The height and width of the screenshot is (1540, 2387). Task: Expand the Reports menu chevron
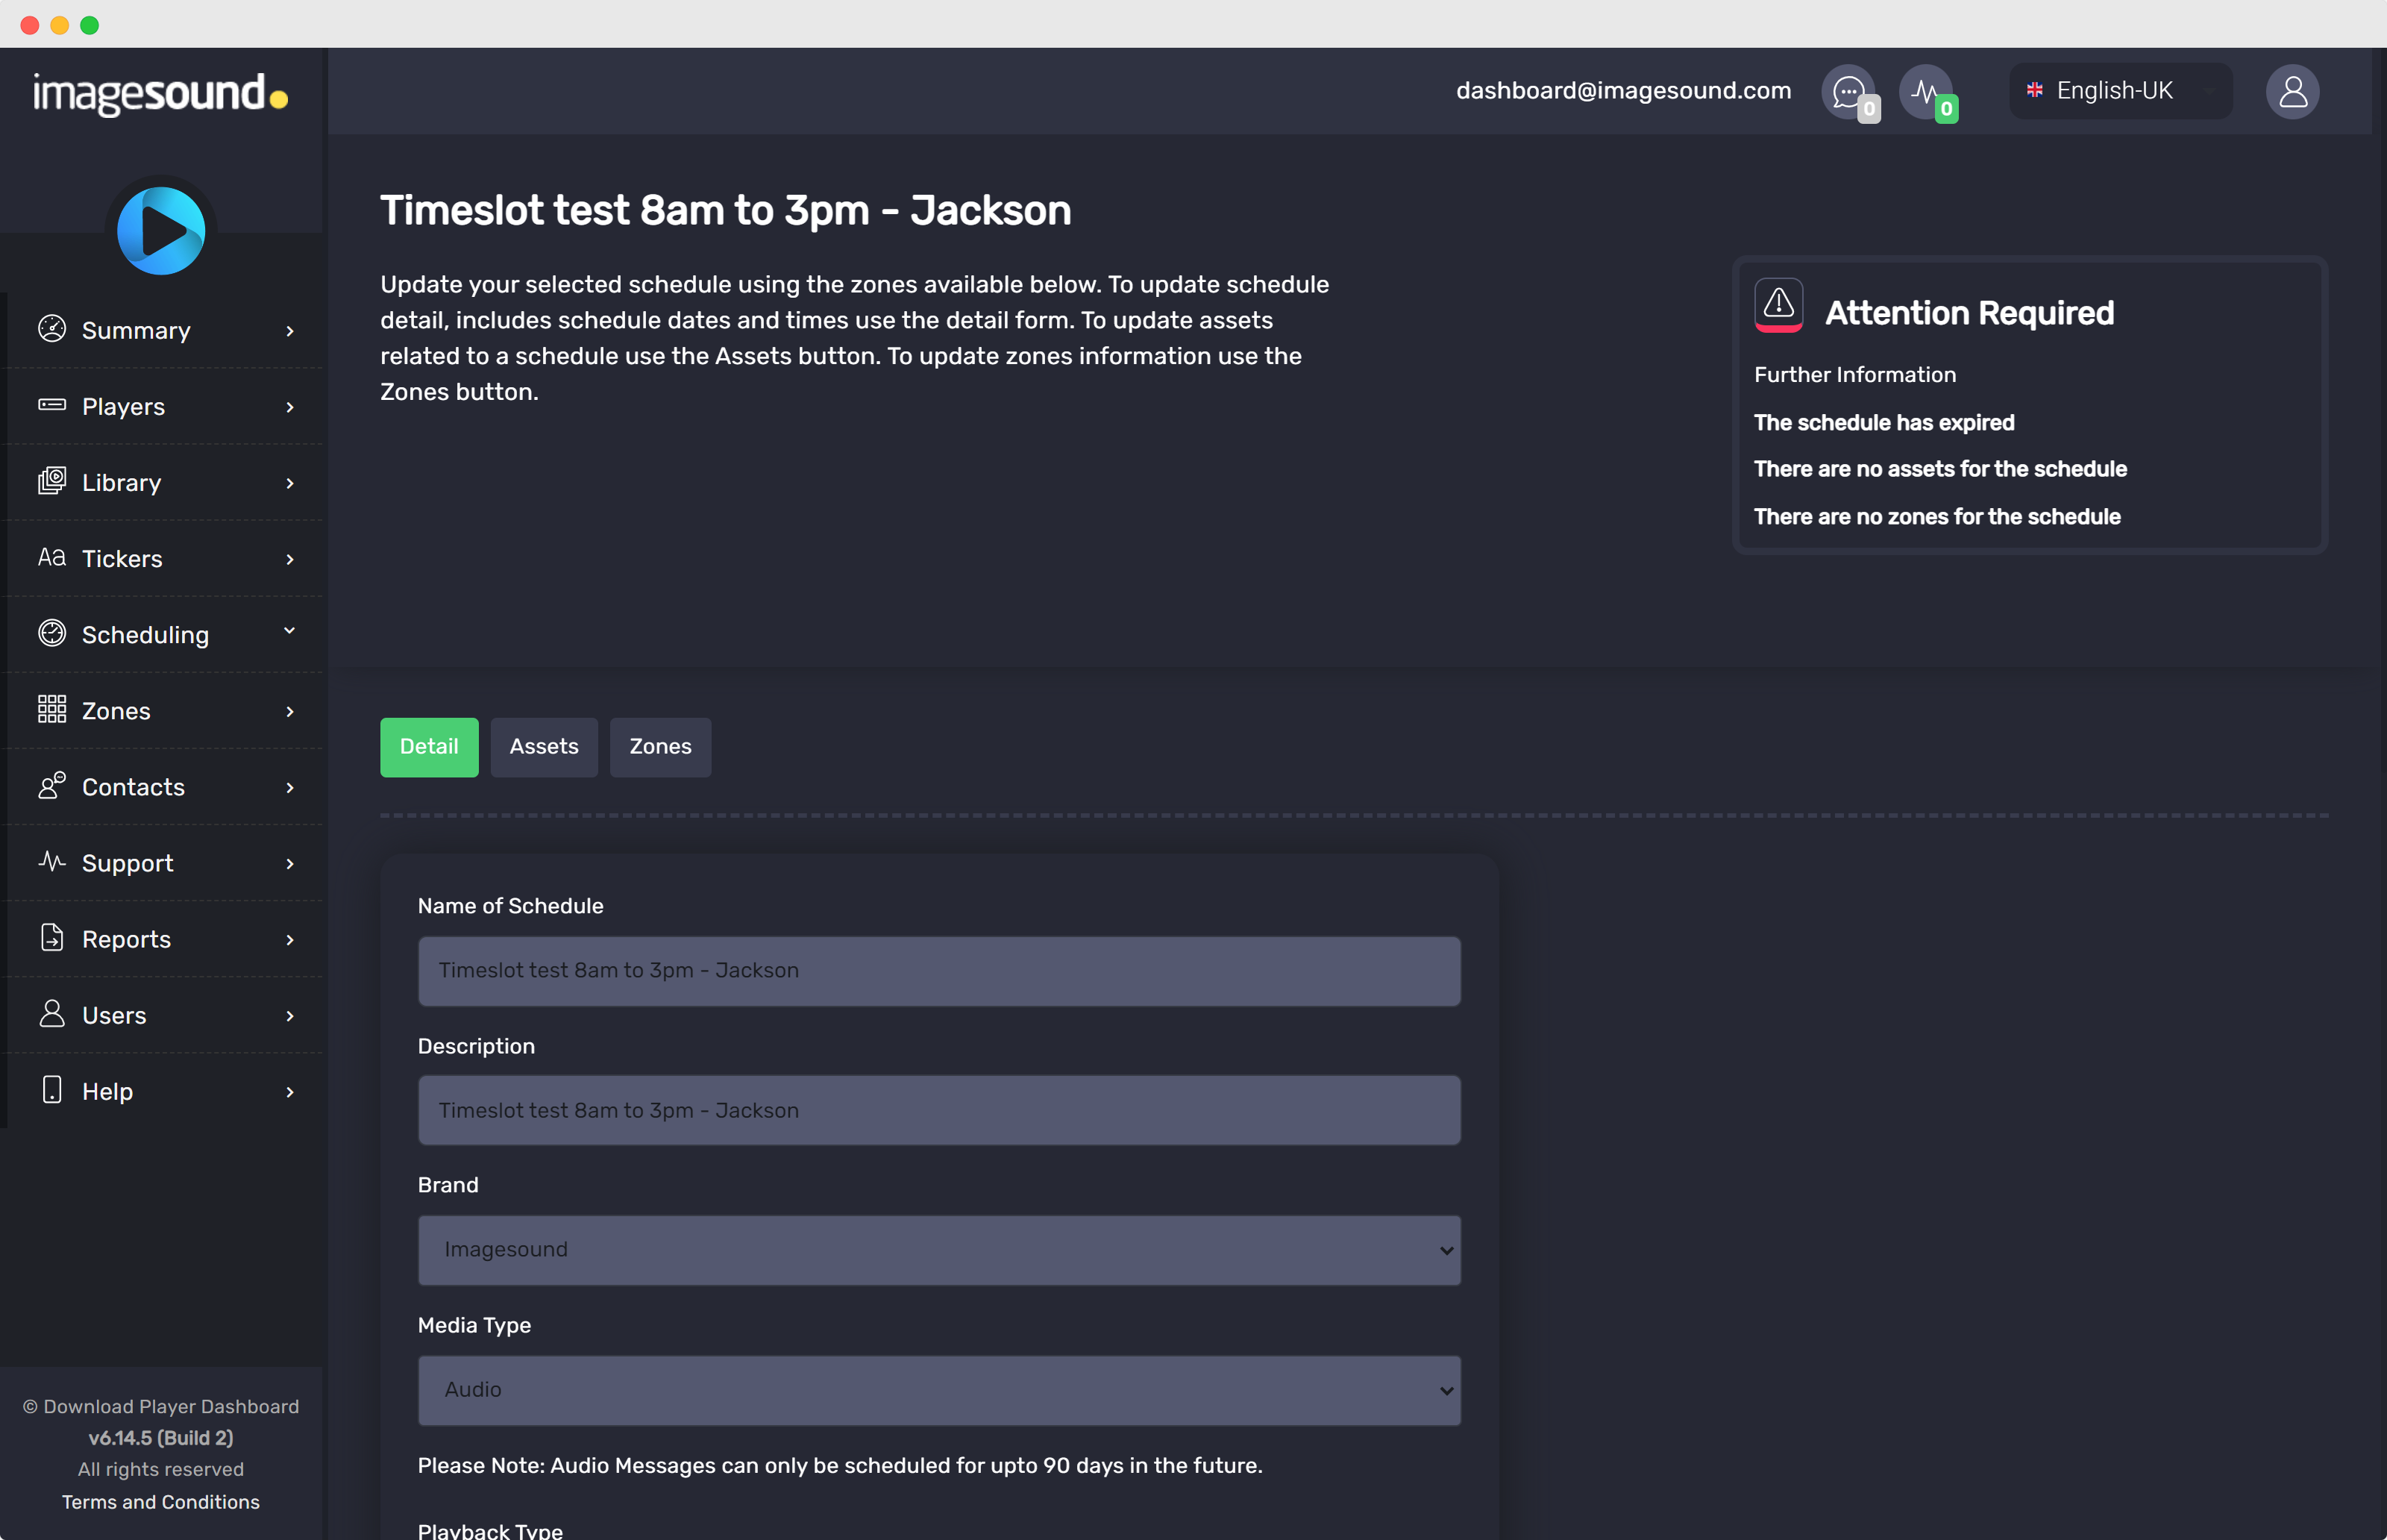(290, 939)
